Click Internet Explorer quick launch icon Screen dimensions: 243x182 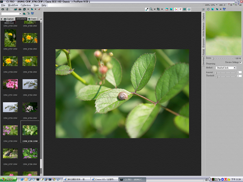click(x=22, y=179)
